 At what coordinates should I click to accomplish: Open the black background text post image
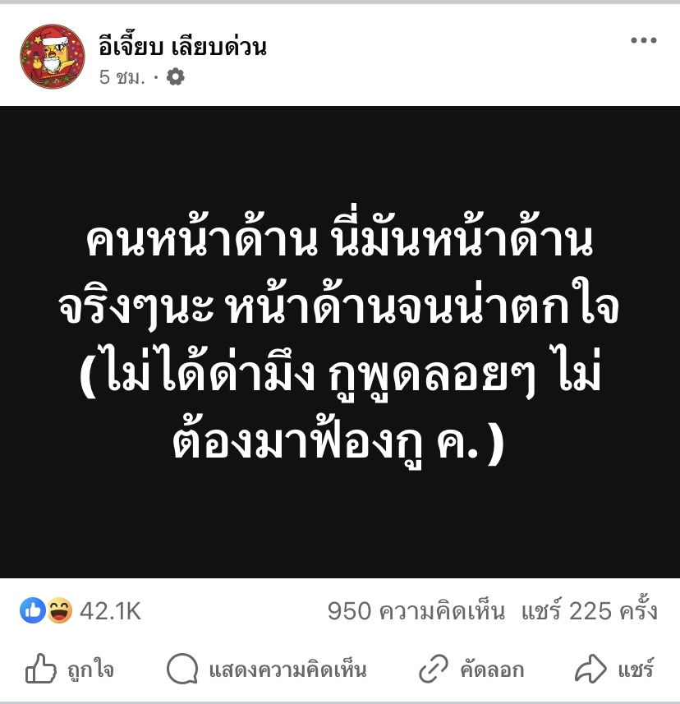(340, 342)
